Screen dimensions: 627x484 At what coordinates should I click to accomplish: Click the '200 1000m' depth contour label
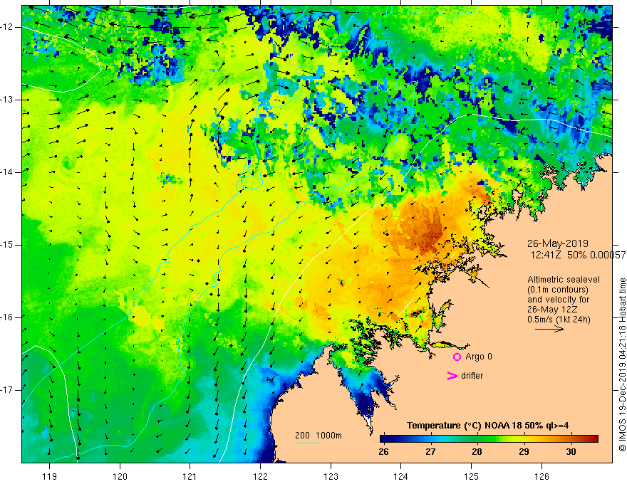[x=318, y=436]
